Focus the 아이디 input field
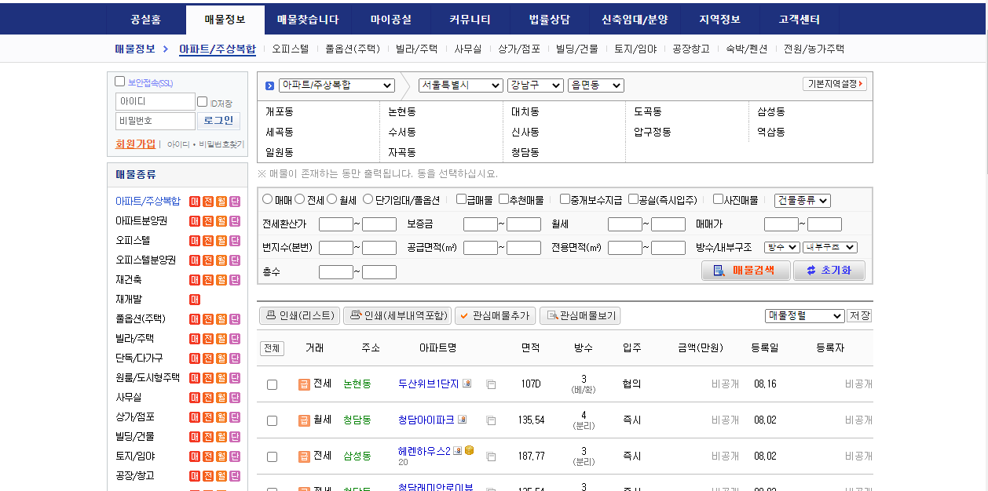Screen dimensions: 988x491 156,101
